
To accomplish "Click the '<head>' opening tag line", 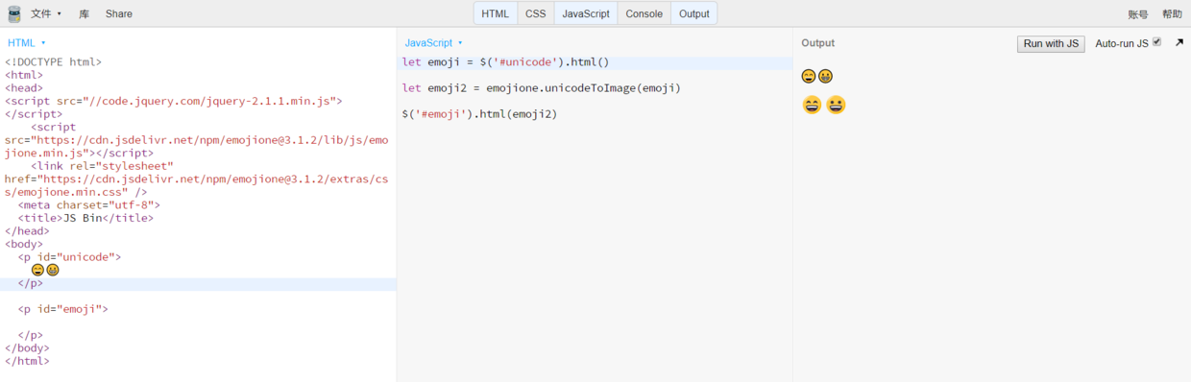I will 24,88.
